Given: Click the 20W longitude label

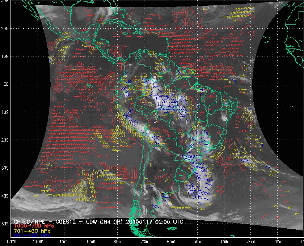Looking at the screenshot, I should point(277,242).
